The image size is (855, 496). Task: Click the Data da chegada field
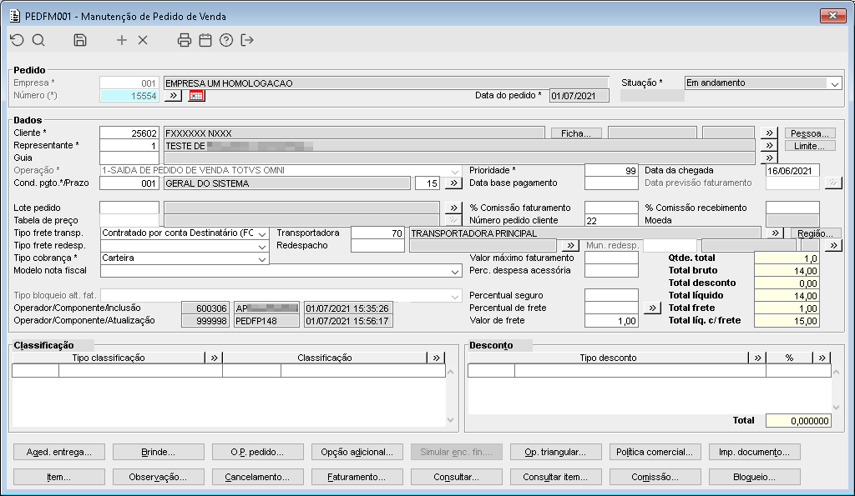[792, 170]
